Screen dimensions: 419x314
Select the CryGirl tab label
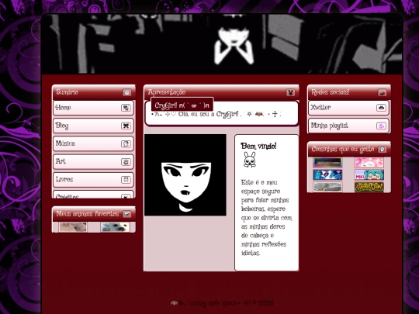point(182,105)
